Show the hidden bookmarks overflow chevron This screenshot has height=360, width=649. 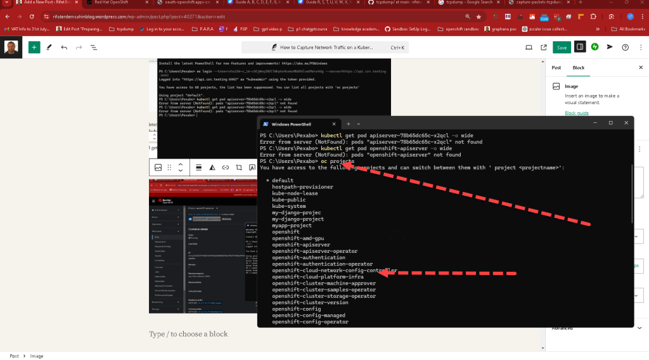tap(598, 29)
